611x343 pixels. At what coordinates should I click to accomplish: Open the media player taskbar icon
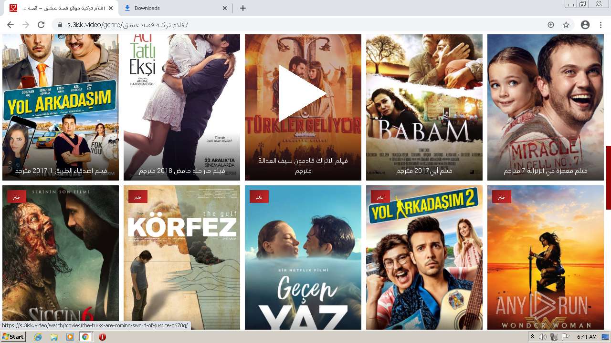tap(70, 337)
